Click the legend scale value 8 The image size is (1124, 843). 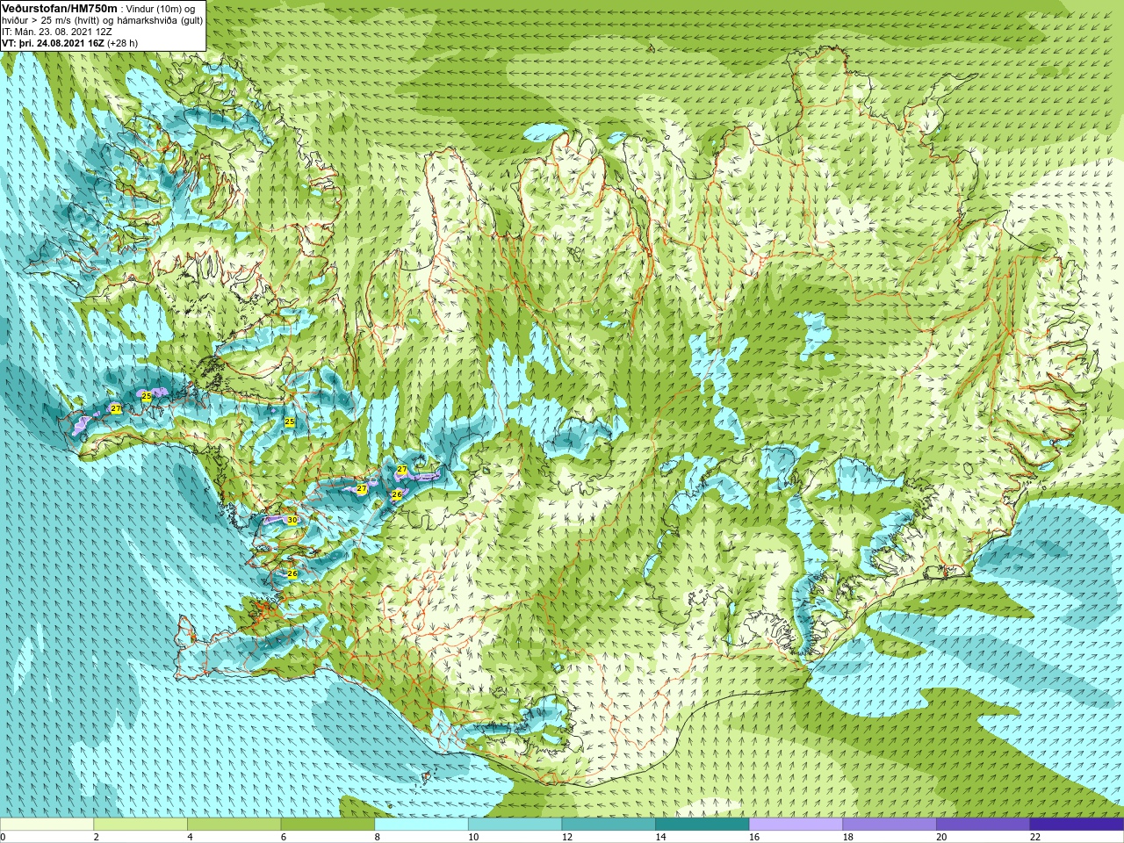[x=378, y=837]
